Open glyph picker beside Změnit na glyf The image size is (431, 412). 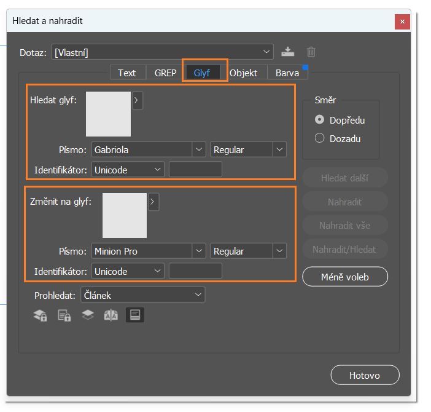click(x=153, y=202)
